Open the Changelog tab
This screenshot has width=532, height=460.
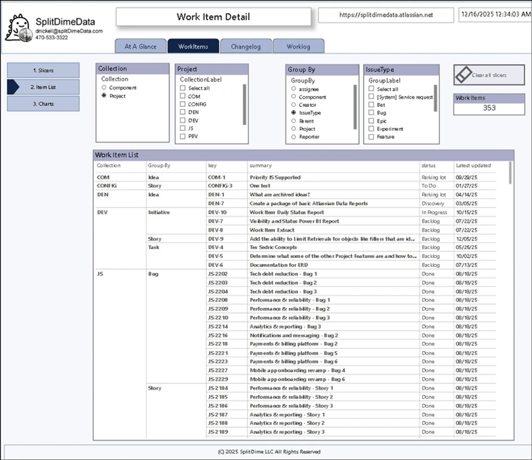point(245,46)
